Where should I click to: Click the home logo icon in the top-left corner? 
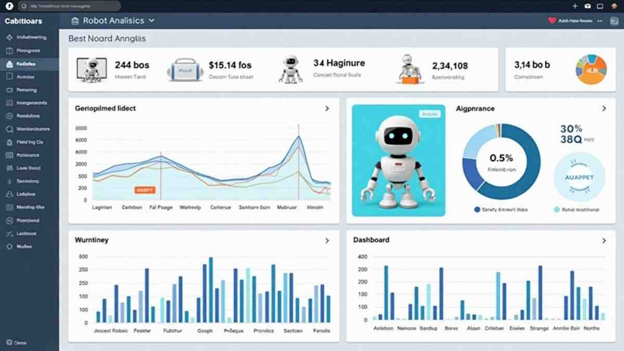pos(9,6)
